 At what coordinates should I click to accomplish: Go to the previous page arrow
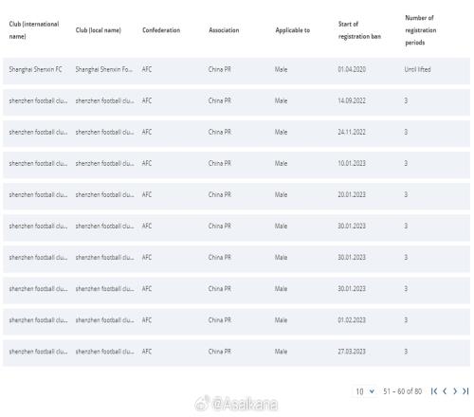(445, 391)
